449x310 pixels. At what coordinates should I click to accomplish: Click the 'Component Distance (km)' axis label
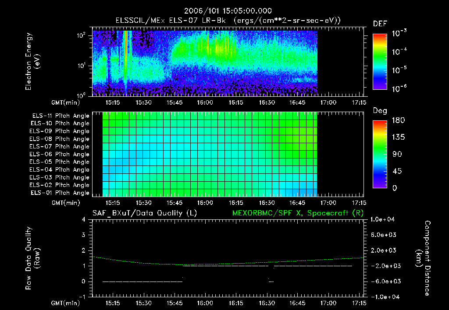[423, 258]
